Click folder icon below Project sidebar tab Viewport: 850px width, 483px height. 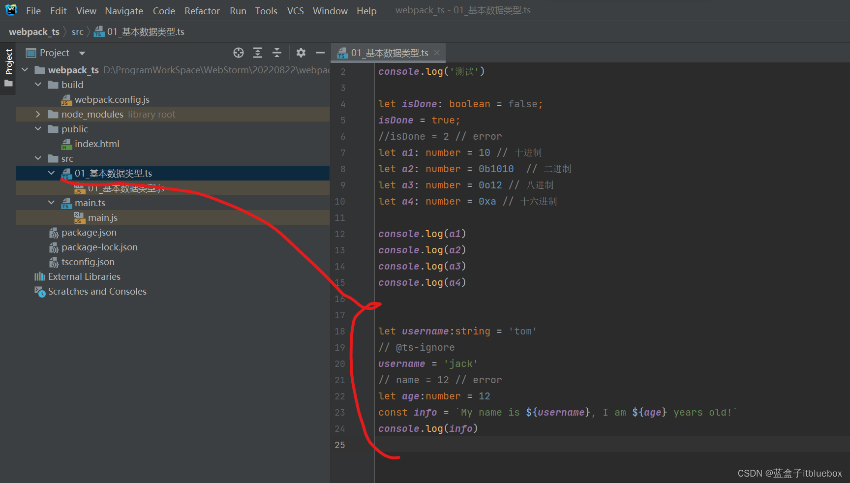coord(8,83)
